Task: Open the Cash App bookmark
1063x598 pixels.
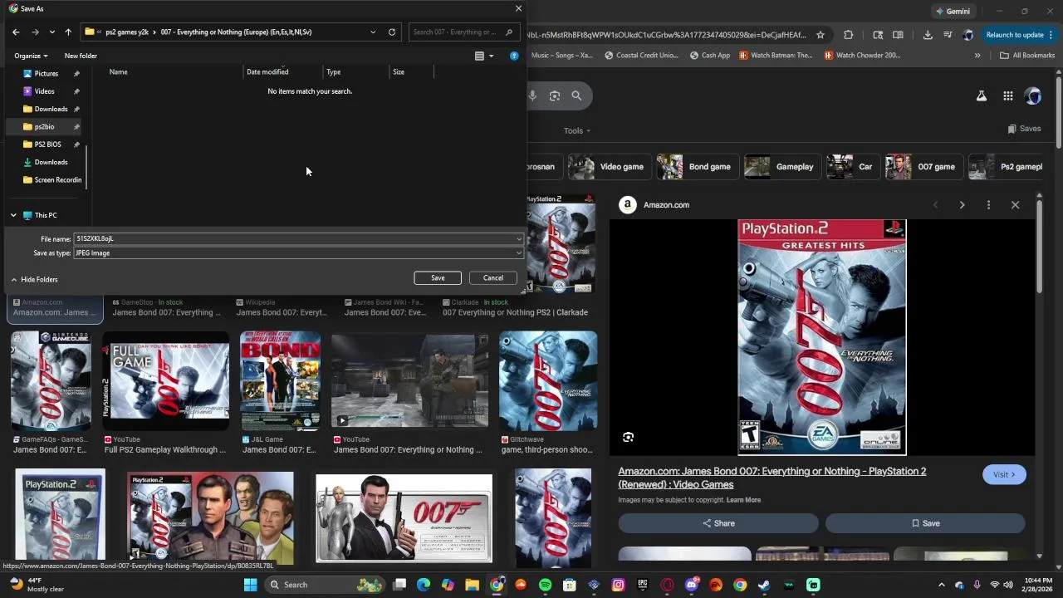Action: (x=709, y=56)
